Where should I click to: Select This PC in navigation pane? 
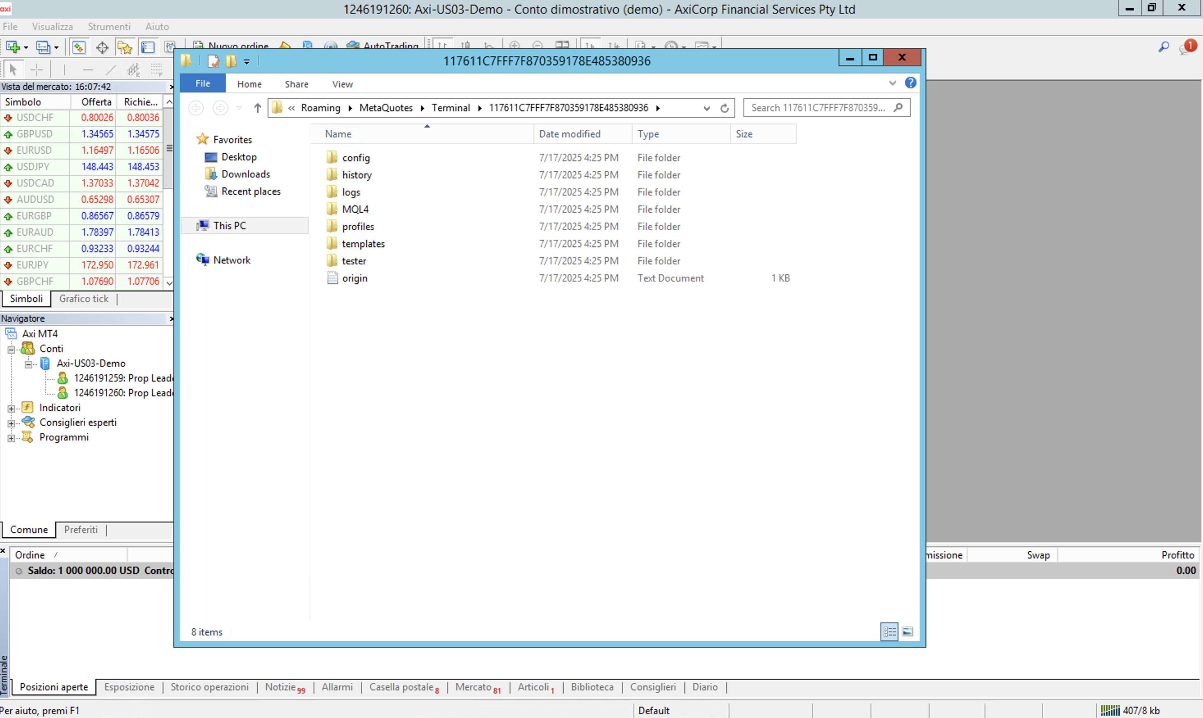point(229,225)
